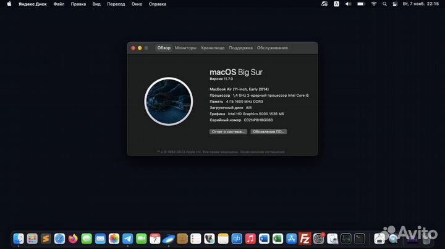Screen dimensions: 445x249
Task: Click the Обновление ПО button
Action: coord(268,131)
